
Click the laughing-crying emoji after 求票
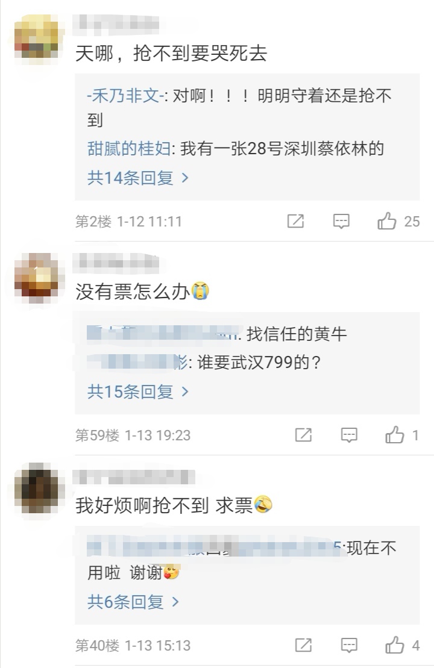click(263, 504)
